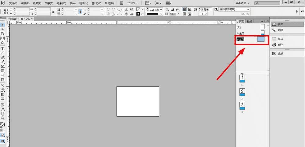The width and height of the screenshot is (305, 147).
Task: Select the Line tool
Action: tap(3, 53)
